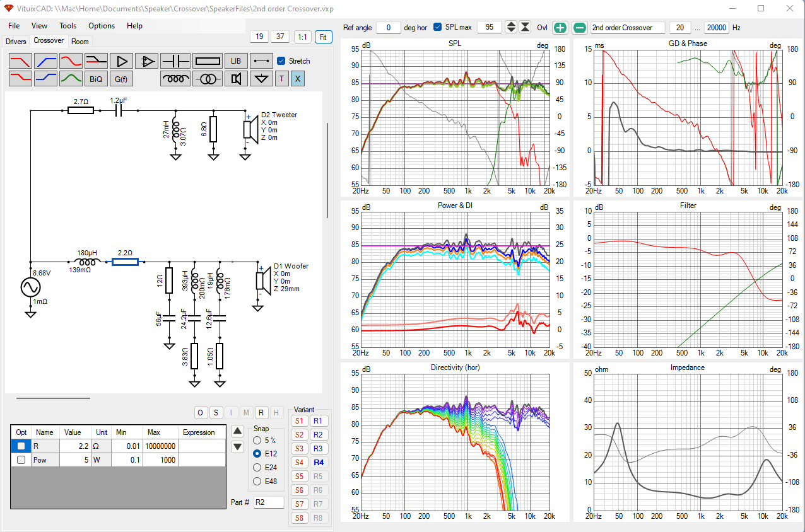Click the S button above the parameter table
Viewport: 805px width, 532px height.
(216, 413)
